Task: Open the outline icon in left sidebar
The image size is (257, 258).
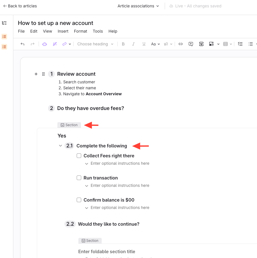Action: coord(4,23)
